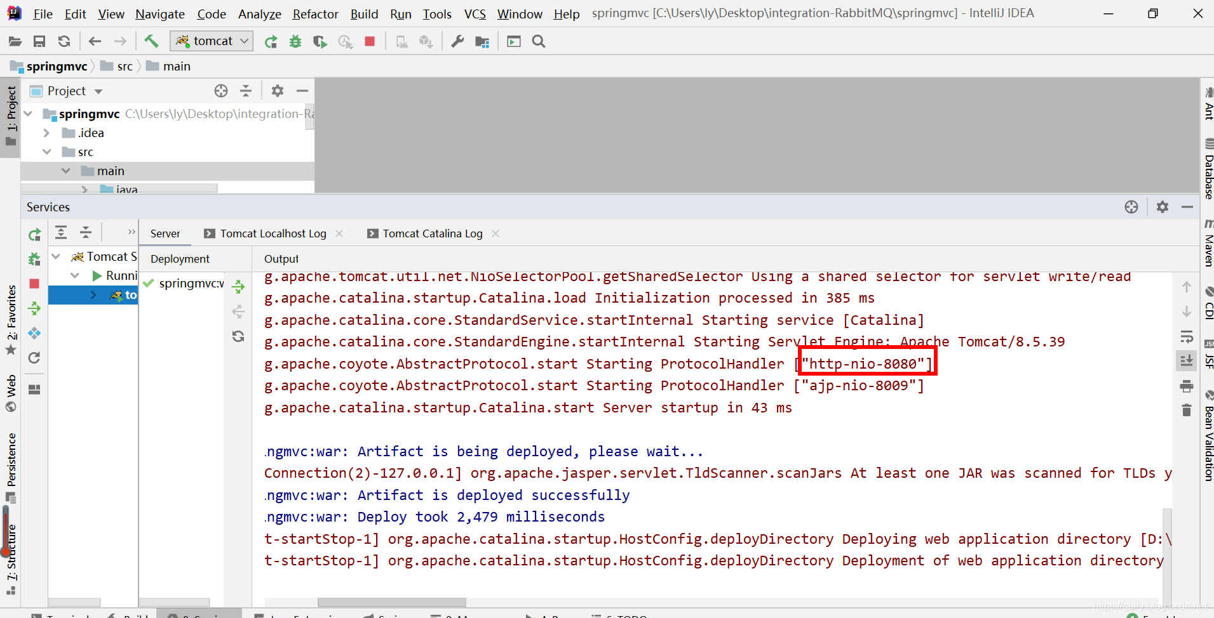Rerun tomcat from the main toolbar
The image size is (1214, 618).
pos(271,42)
